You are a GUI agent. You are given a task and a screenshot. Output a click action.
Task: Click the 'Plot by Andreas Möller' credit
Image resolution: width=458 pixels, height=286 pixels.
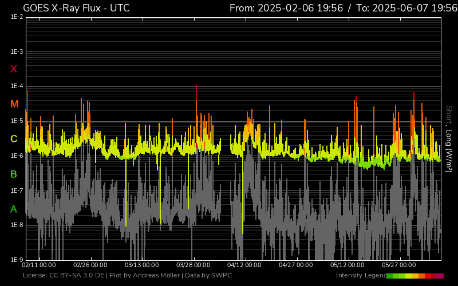pos(145,275)
